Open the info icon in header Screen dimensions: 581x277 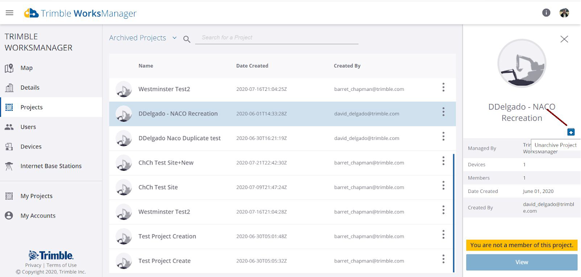coord(547,13)
